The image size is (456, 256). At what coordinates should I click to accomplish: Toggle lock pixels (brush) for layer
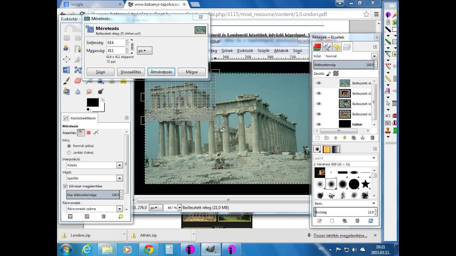[x=329, y=74]
